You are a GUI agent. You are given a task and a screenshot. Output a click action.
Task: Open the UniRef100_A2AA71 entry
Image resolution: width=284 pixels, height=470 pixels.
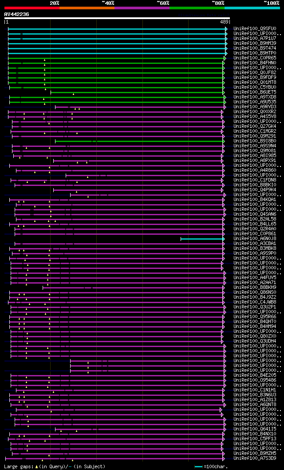(x=255, y=282)
